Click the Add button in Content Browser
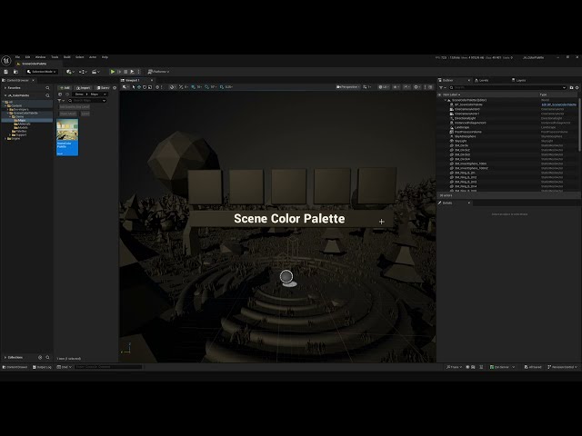 coord(65,88)
